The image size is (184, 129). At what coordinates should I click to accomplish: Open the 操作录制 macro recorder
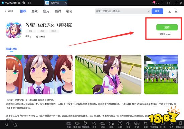pos(77,125)
